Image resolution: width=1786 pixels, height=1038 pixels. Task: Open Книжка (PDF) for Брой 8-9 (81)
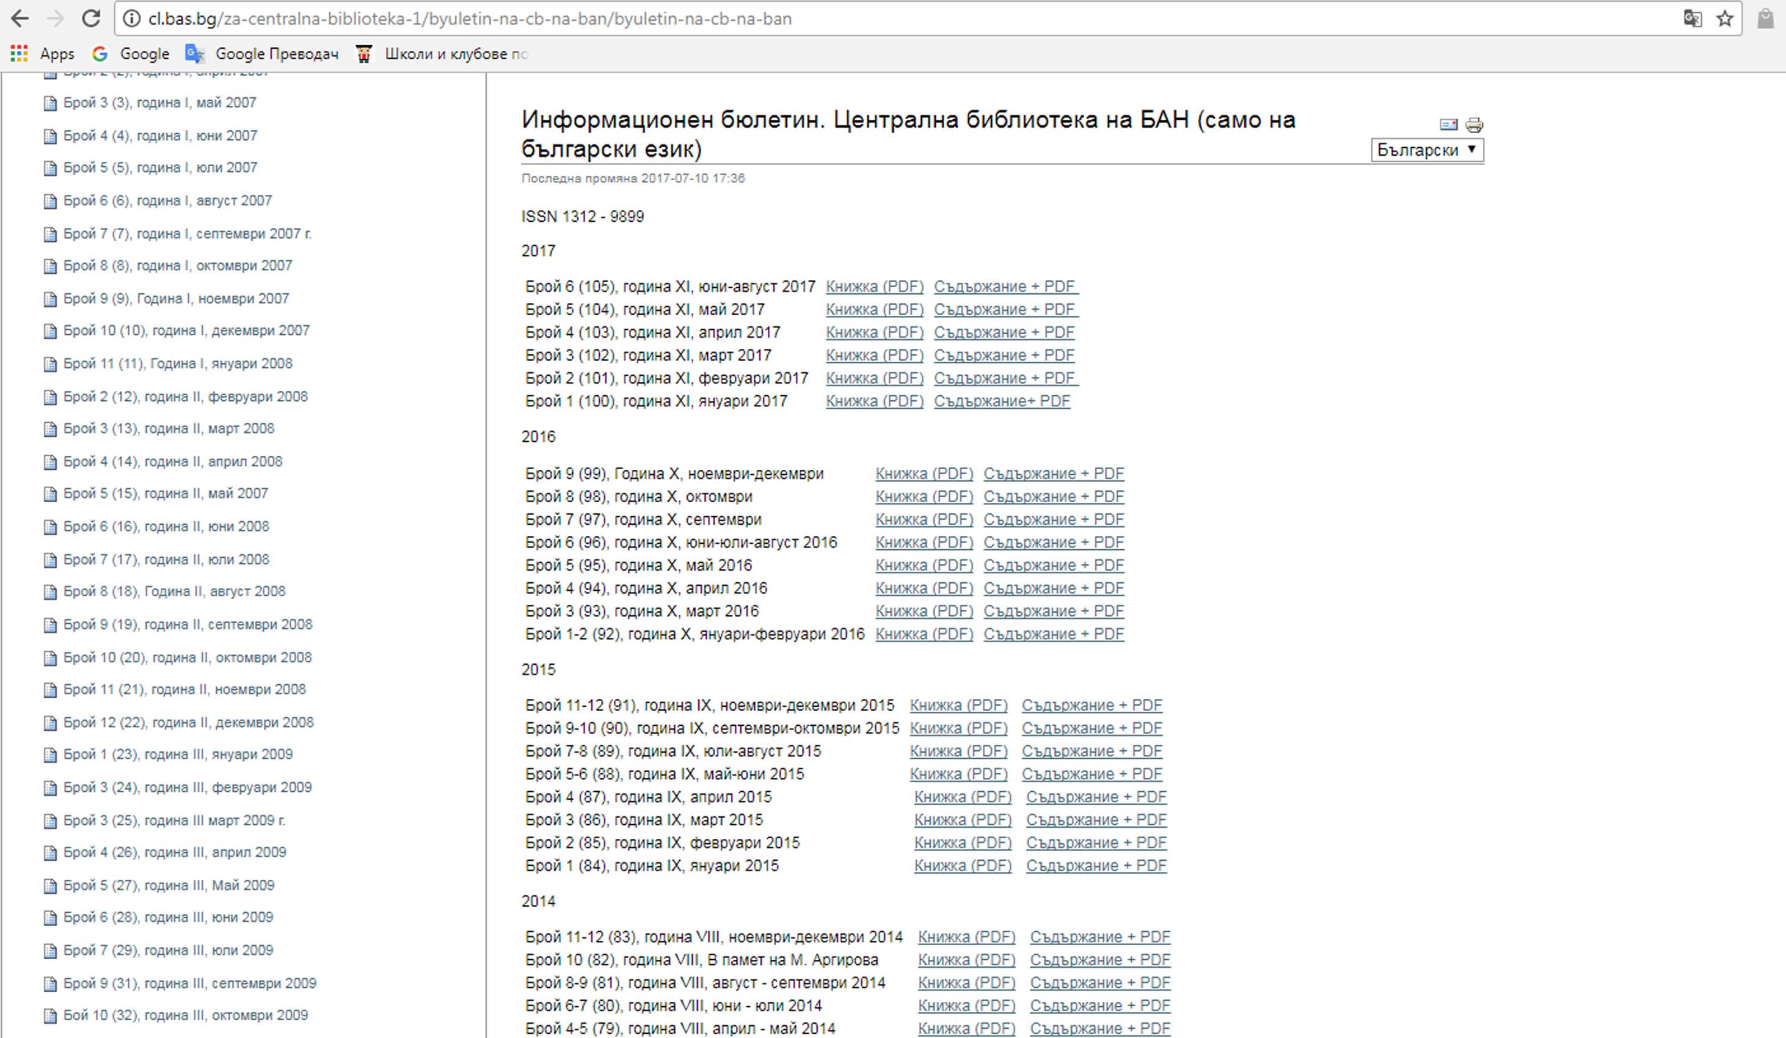point(968,982)
